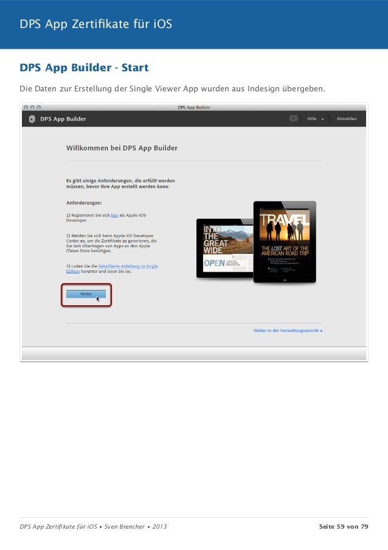Click the blue Weiter button
Viewport: 388px width, 550px height.
(86, 294)
